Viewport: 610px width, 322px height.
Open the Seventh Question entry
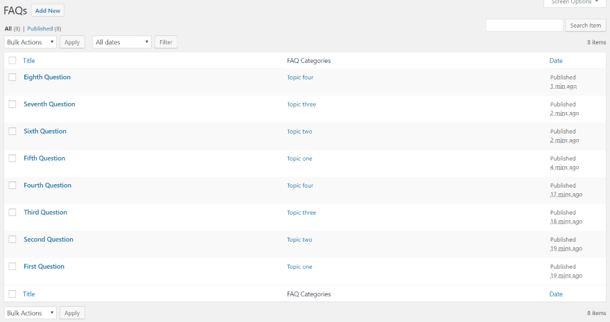click(x=49, y=104)
